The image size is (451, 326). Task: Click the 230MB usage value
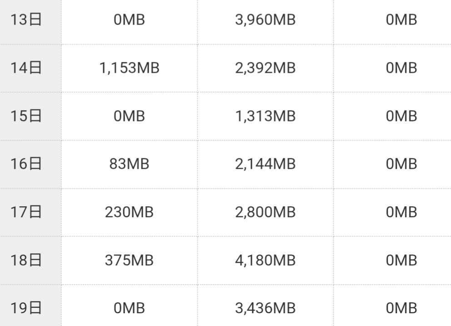[x=129, y=212]
